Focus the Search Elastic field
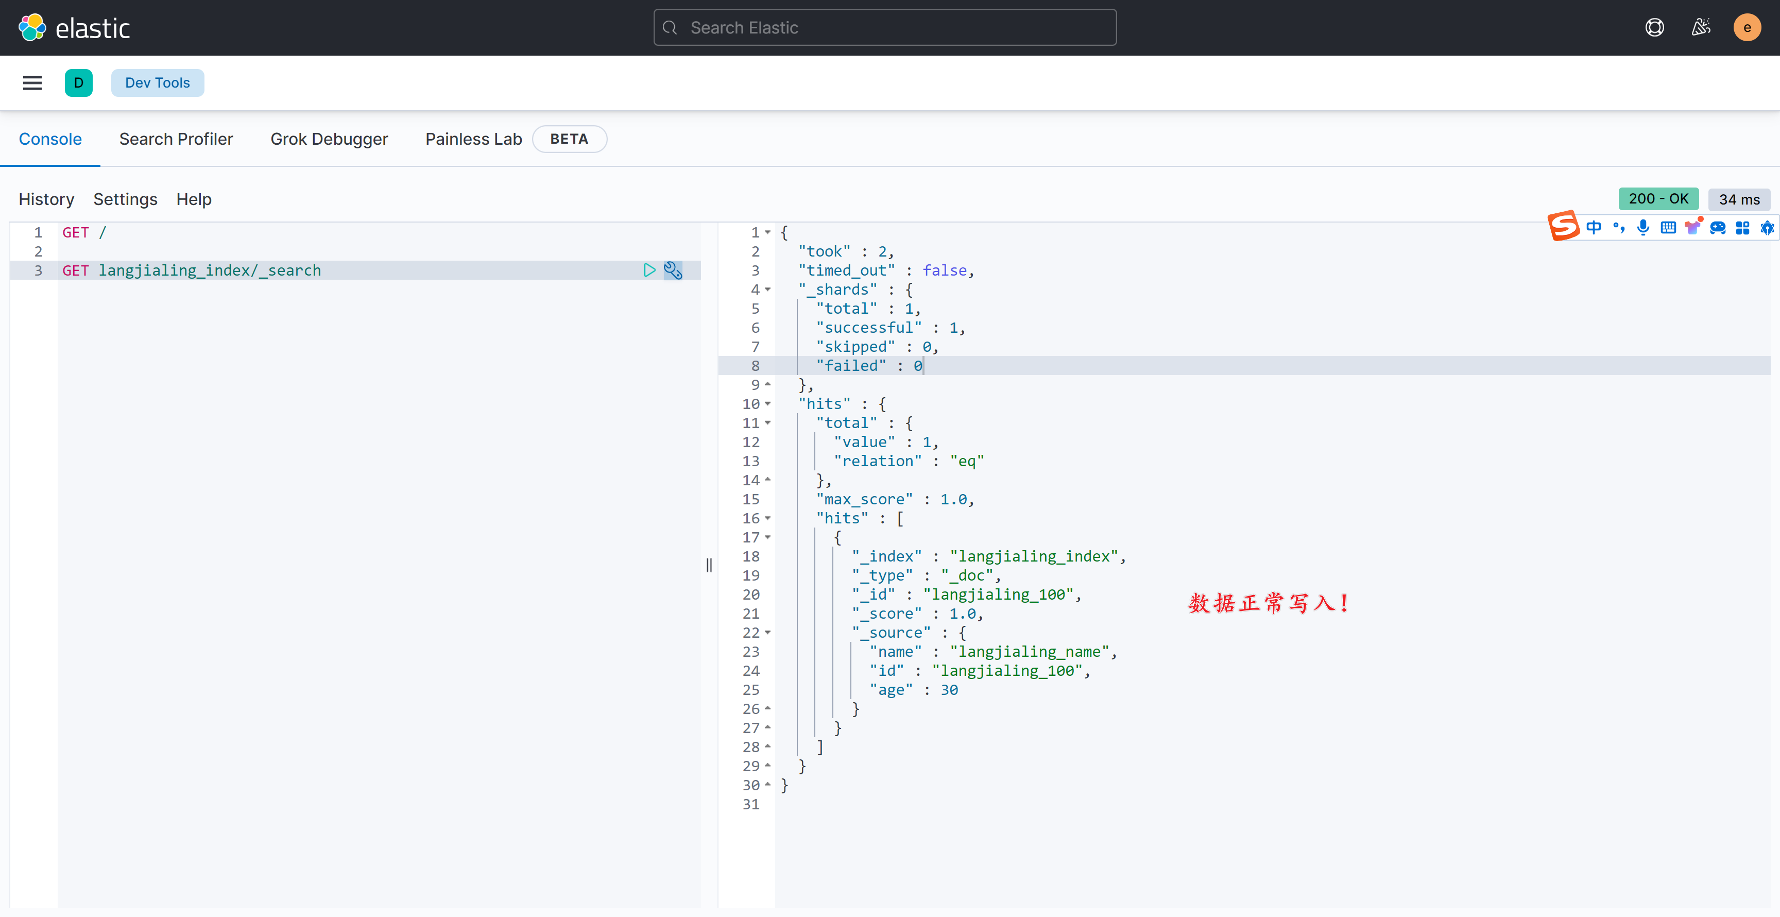 click(884, 28)
